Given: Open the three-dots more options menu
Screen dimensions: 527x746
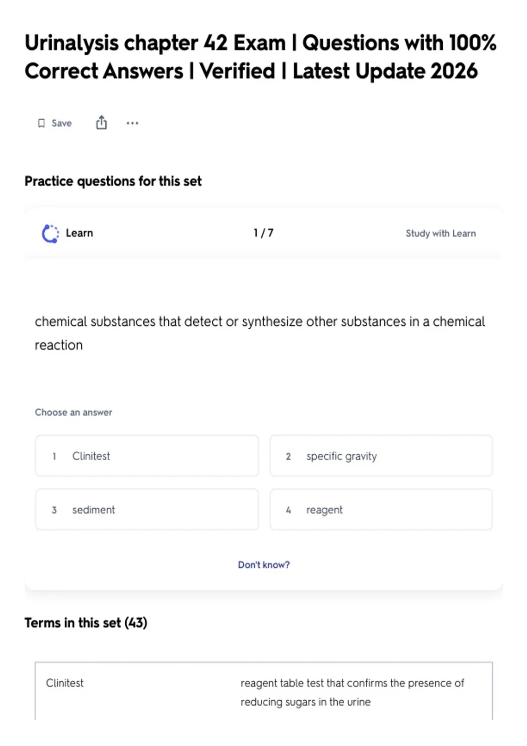Looking at the screenshot, I should point(132,123).
